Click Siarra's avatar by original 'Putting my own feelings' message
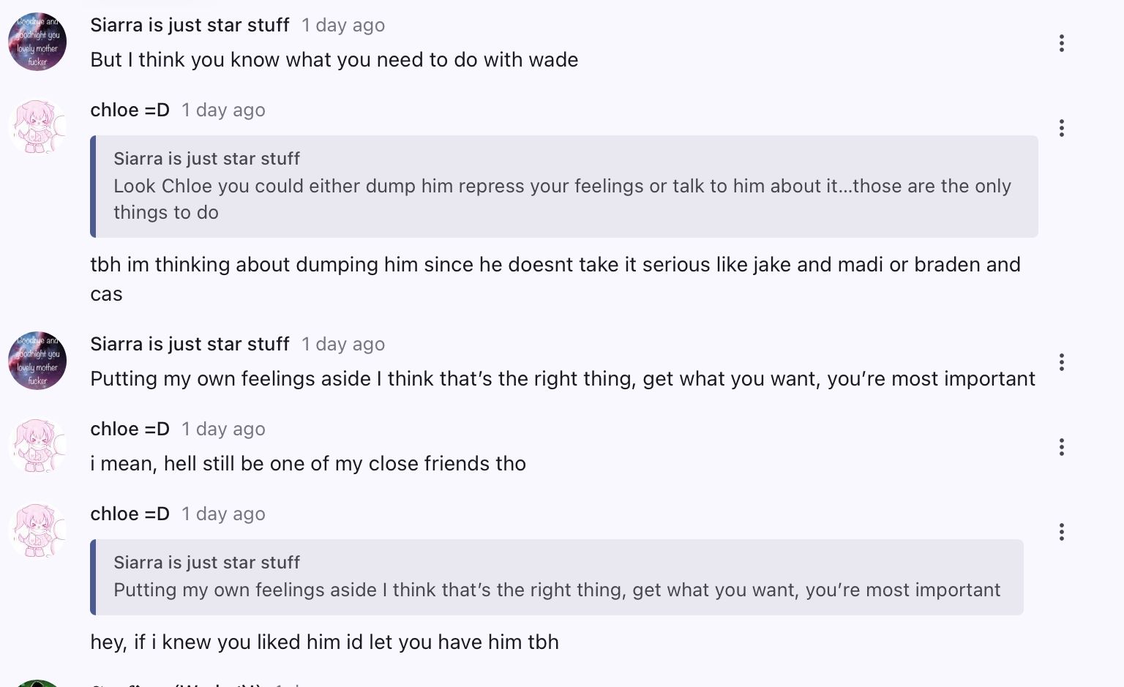1124x687 pixels. pyautogui.click(x=37, y=361)
